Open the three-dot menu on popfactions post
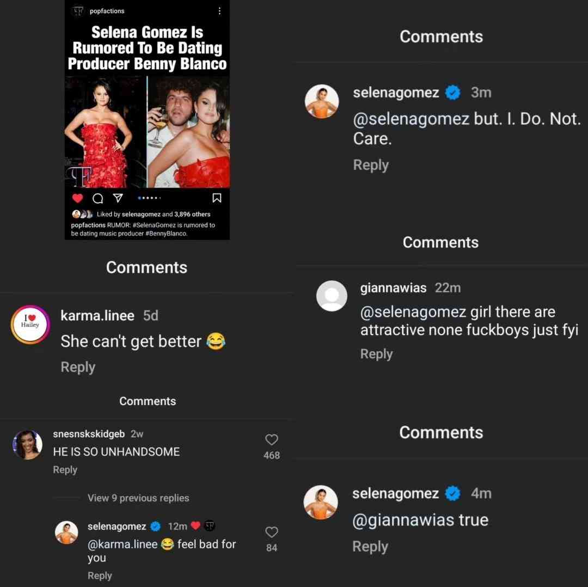 click(219, 11)
